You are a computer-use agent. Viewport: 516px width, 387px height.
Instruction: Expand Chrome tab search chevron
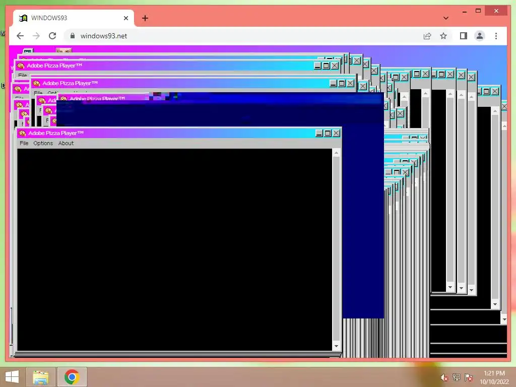pyautogui.click(x=445, y=18)
